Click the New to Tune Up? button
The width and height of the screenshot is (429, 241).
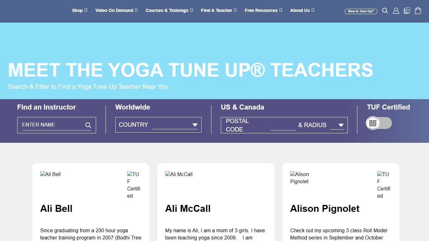(361, 11)
